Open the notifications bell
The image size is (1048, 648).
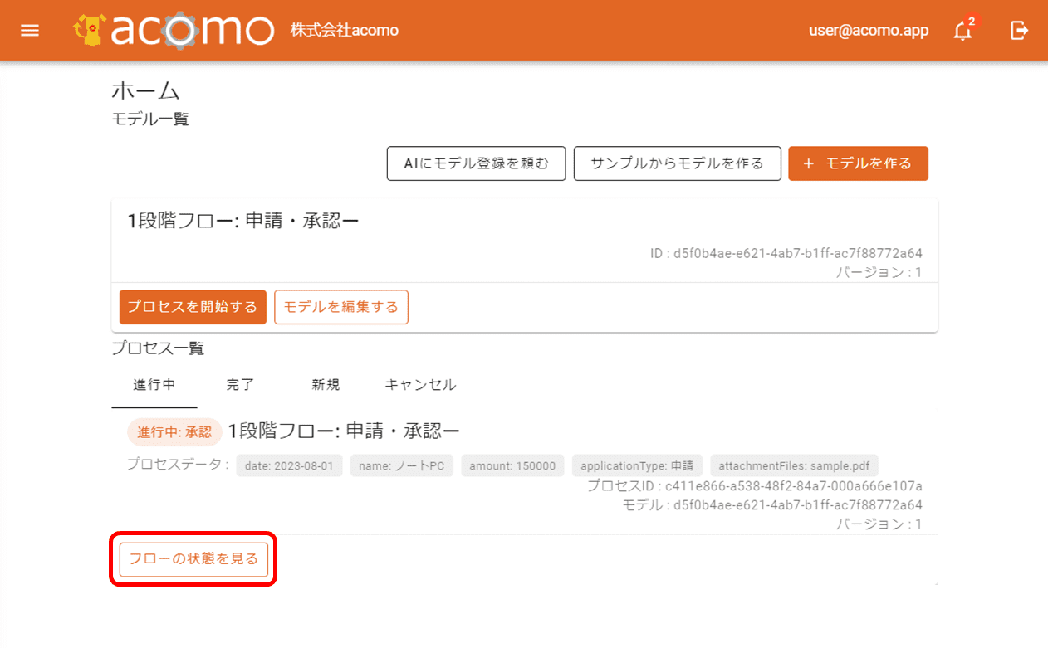(x=962, y=31)
